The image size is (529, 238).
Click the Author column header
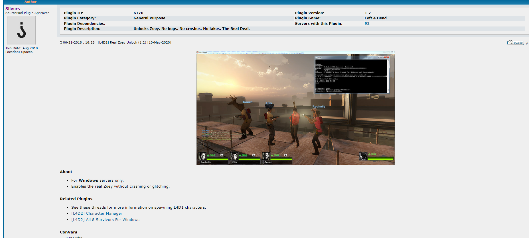30,2
